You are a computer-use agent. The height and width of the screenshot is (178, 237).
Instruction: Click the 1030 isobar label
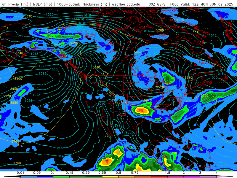[x=54, y=69]
